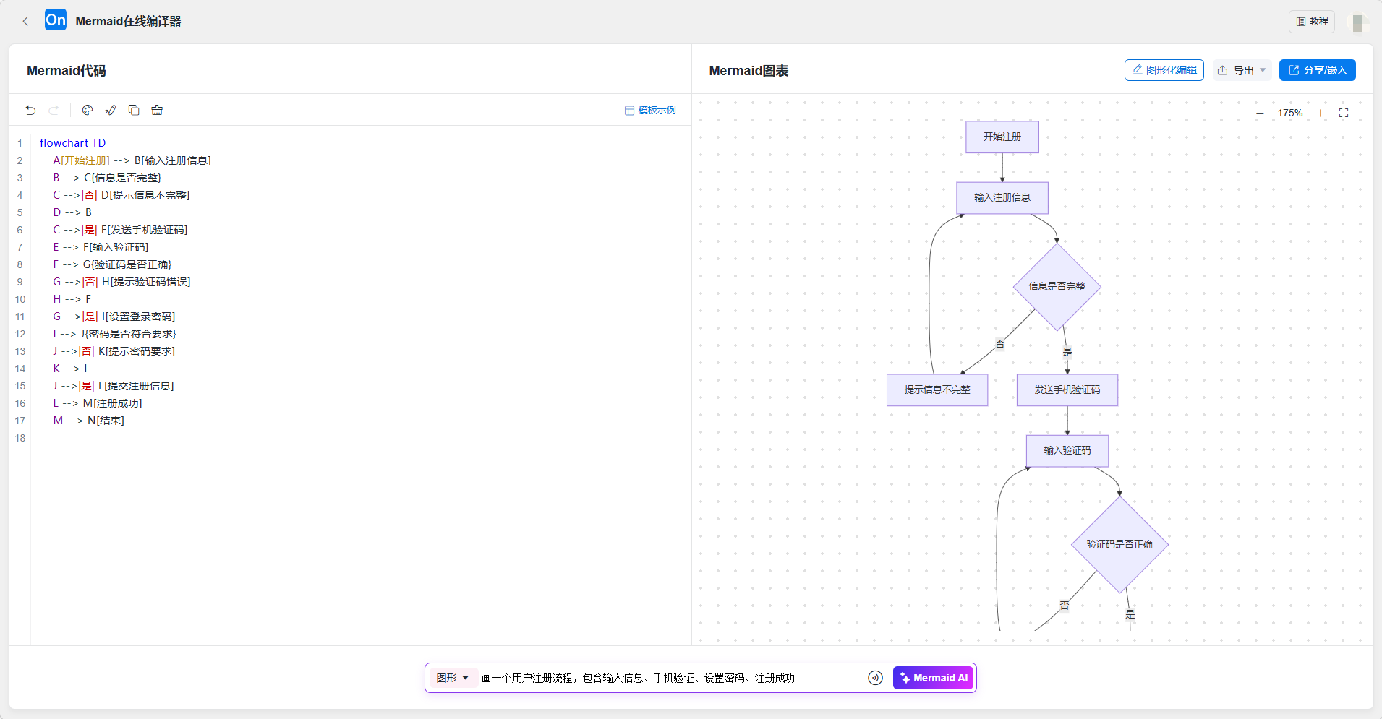Go back using the top-left arrow
This screenshot has width=1382, height=719.
[x=25, y=21]
